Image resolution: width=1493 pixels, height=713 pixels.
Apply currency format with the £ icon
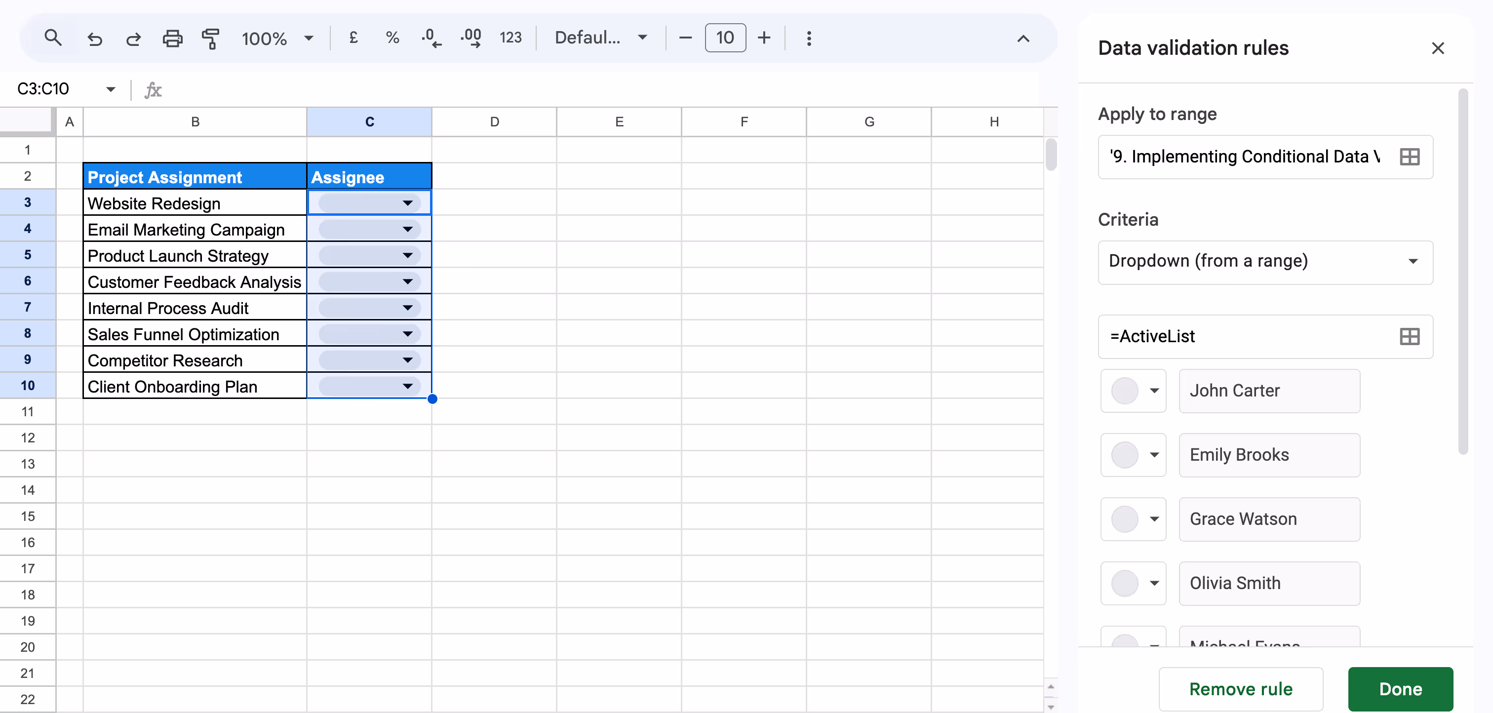pyautogui.click(x=353, y=38)
